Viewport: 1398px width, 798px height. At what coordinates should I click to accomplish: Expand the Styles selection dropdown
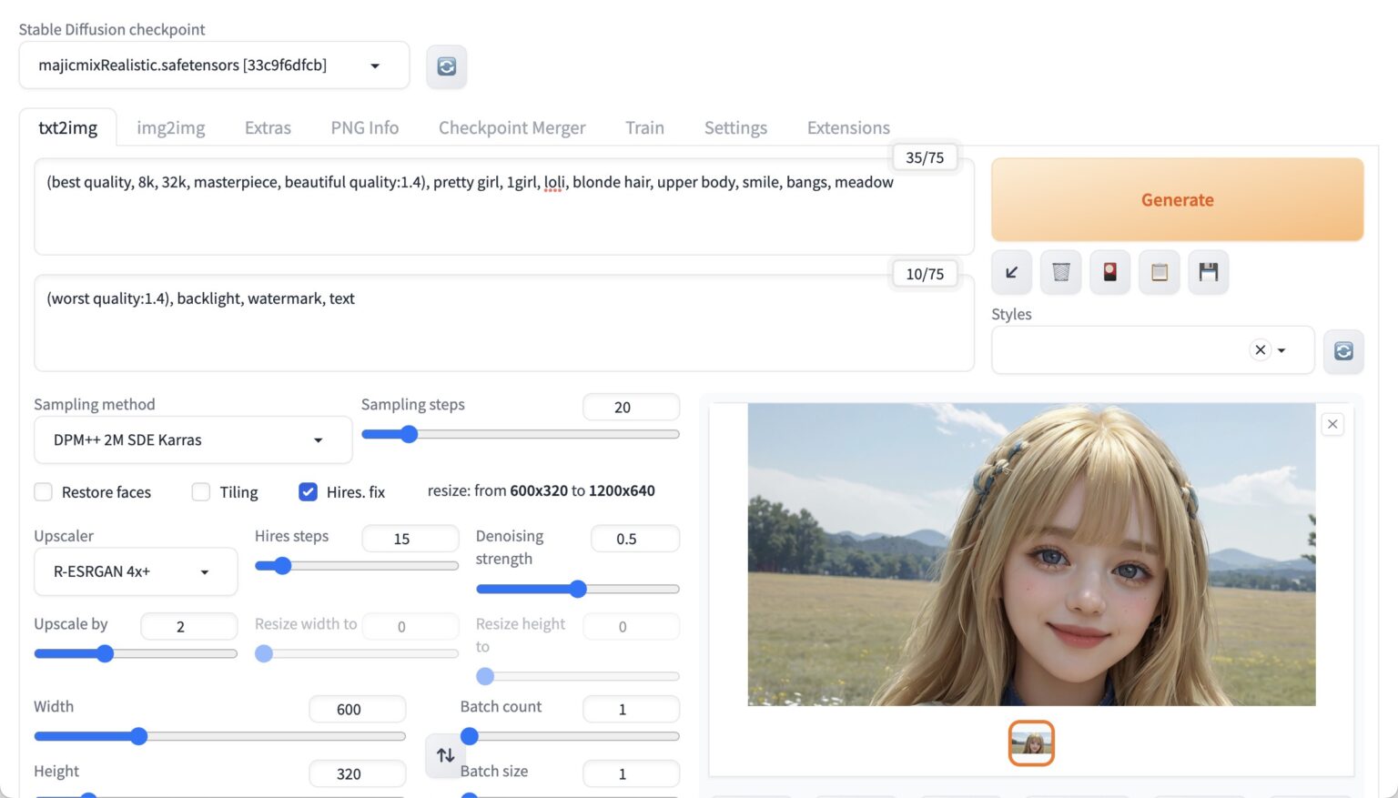pos(1283,349)
